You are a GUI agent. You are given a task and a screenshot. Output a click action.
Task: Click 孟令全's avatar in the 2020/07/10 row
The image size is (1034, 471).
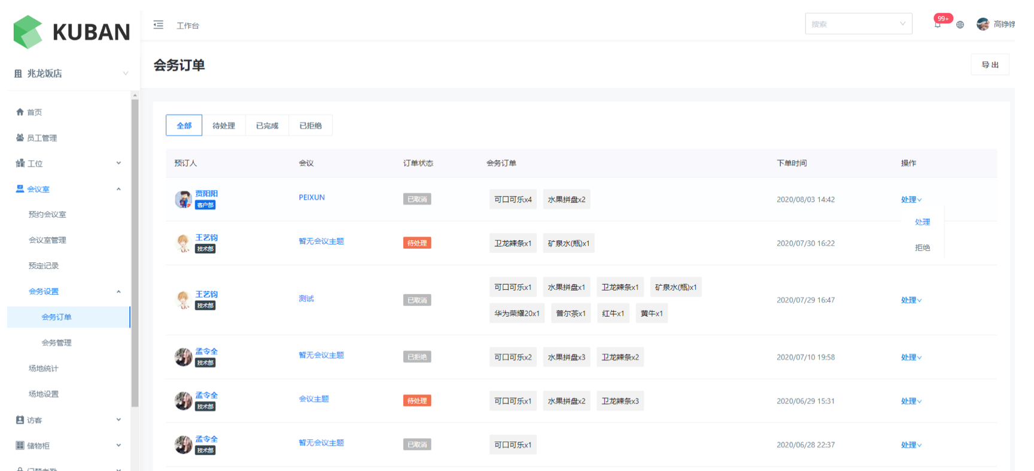click(x=183, y=357)
